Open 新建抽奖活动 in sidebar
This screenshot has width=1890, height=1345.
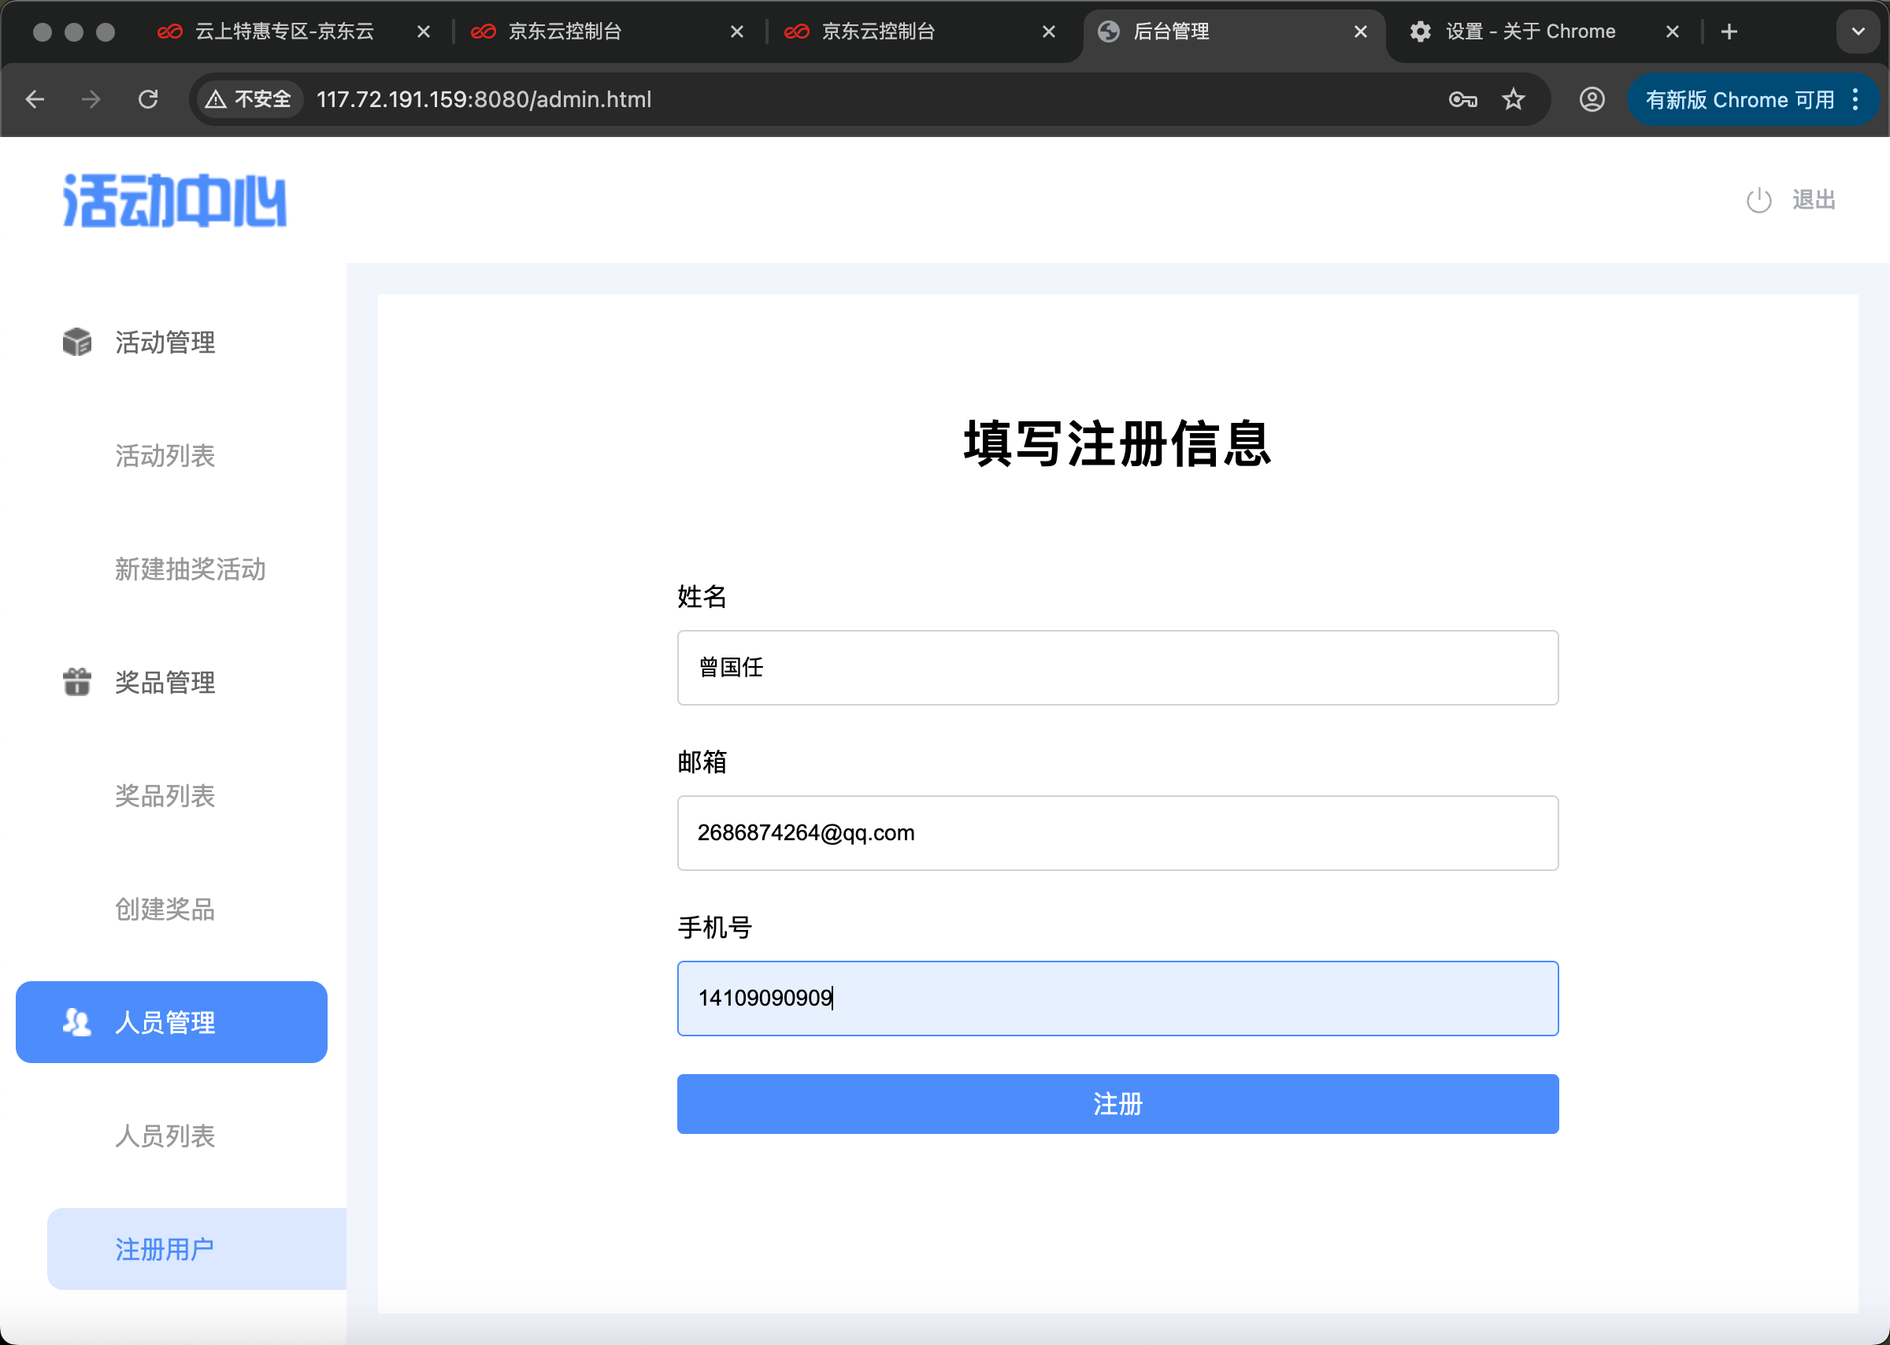tap(190, 569)
